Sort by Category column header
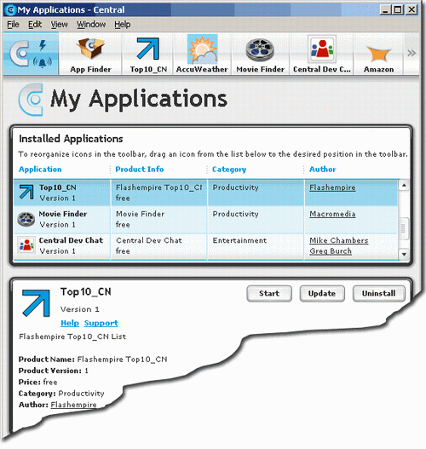 point(229,170)
